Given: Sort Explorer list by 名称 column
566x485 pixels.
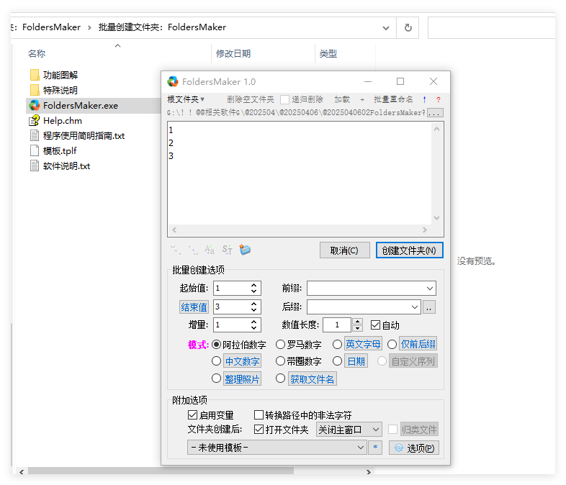Looking at the screenshot, I should [x=37, y=54].
